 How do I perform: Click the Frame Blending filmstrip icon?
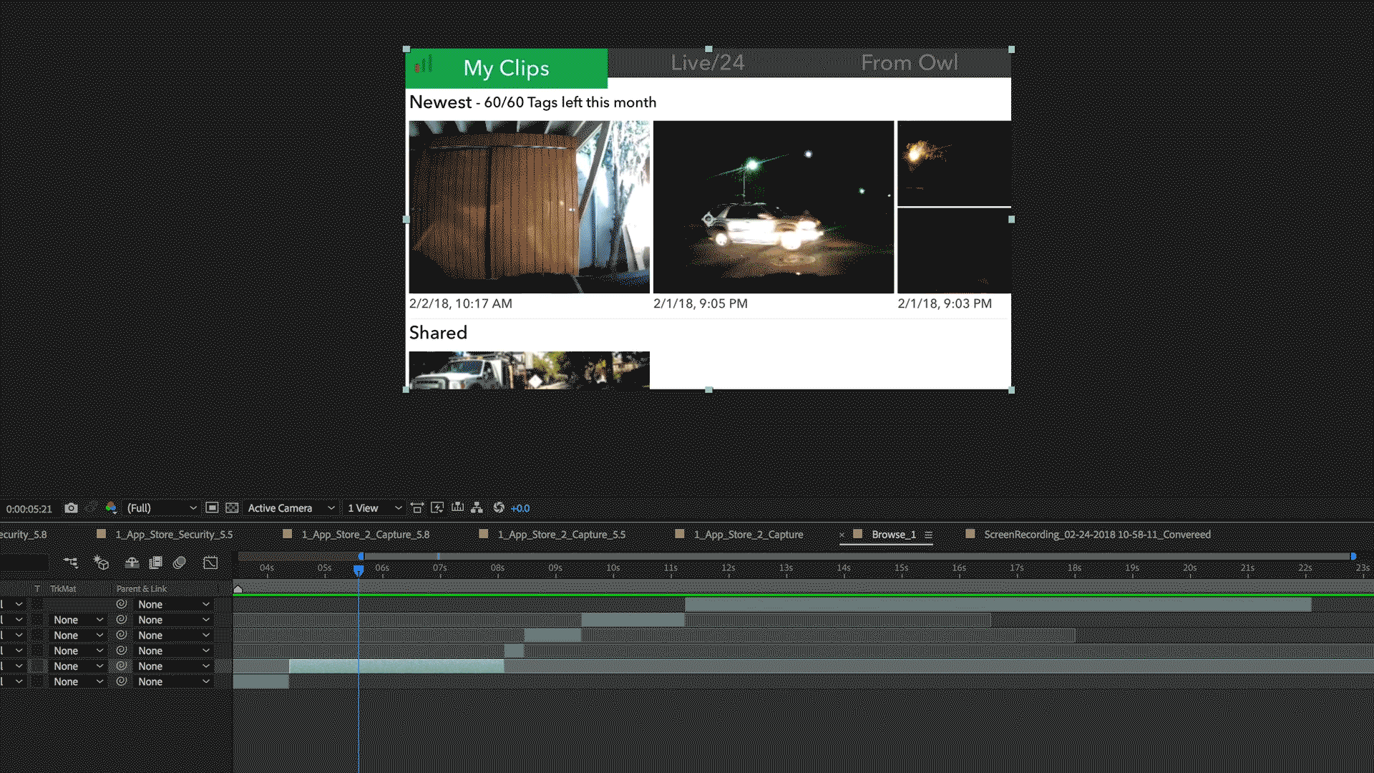tap(155, 563)
